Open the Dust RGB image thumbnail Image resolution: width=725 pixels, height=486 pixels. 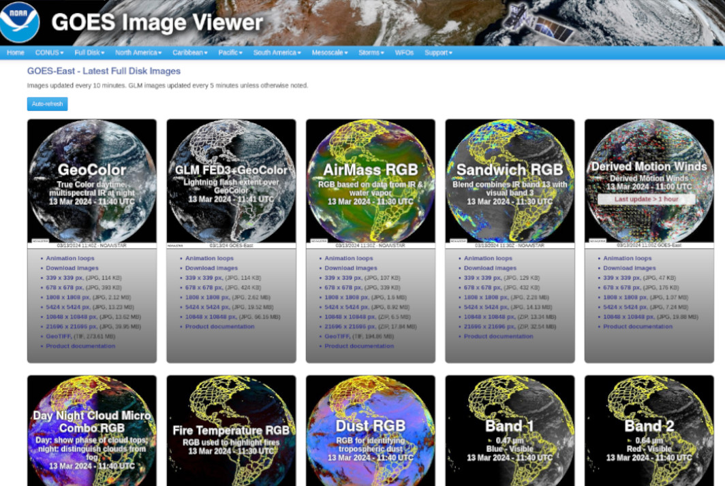tap(371, 431)
